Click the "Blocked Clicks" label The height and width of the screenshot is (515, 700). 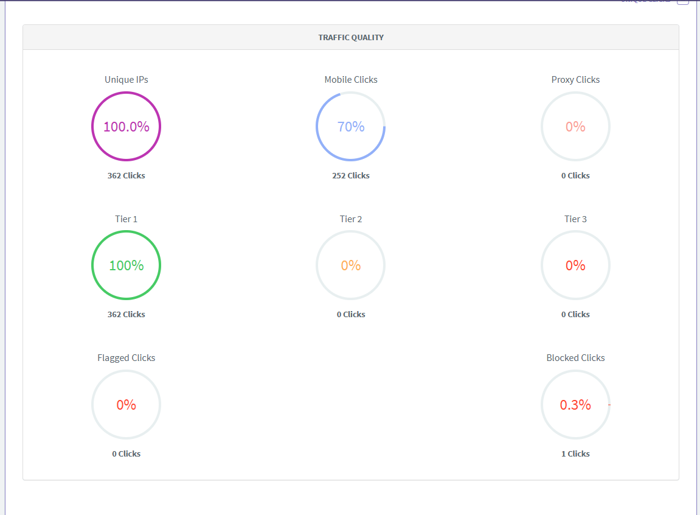575,358
